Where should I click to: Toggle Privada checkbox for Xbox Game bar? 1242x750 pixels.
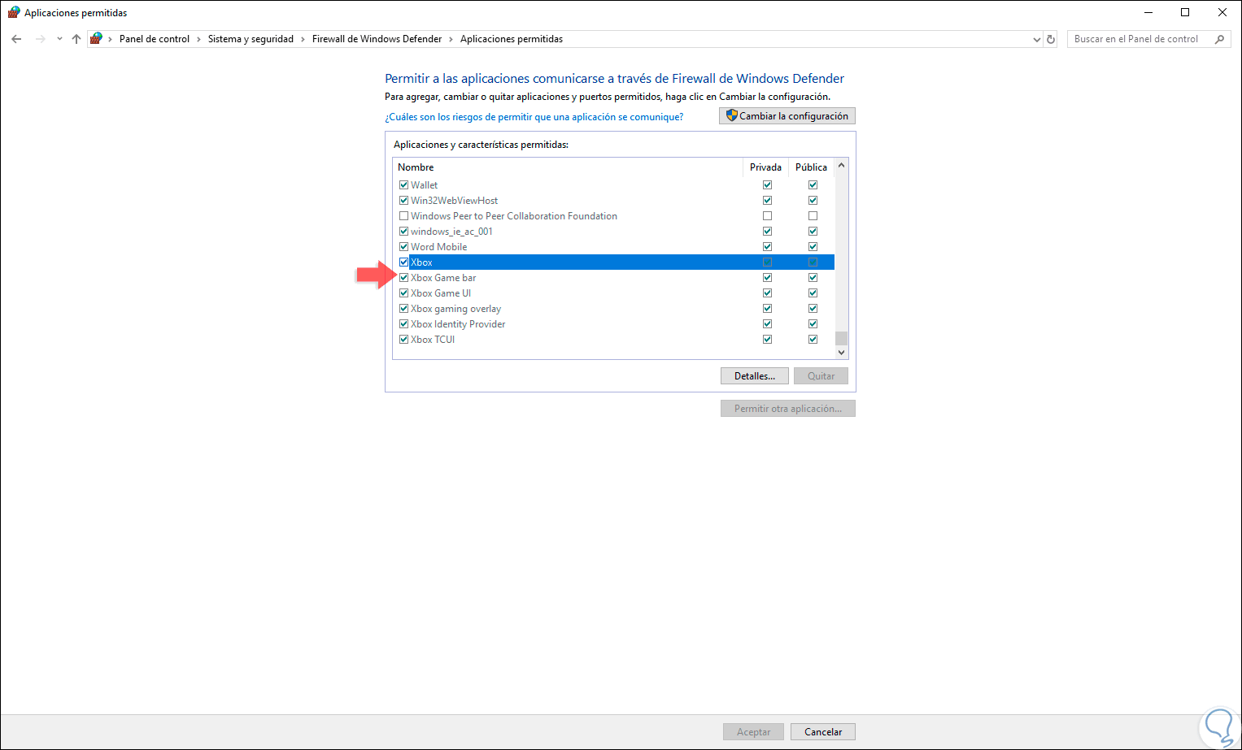[767, 278]
